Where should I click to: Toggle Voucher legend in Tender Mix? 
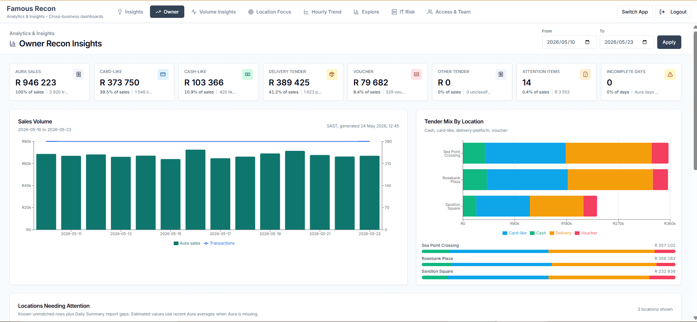[586, 233]
